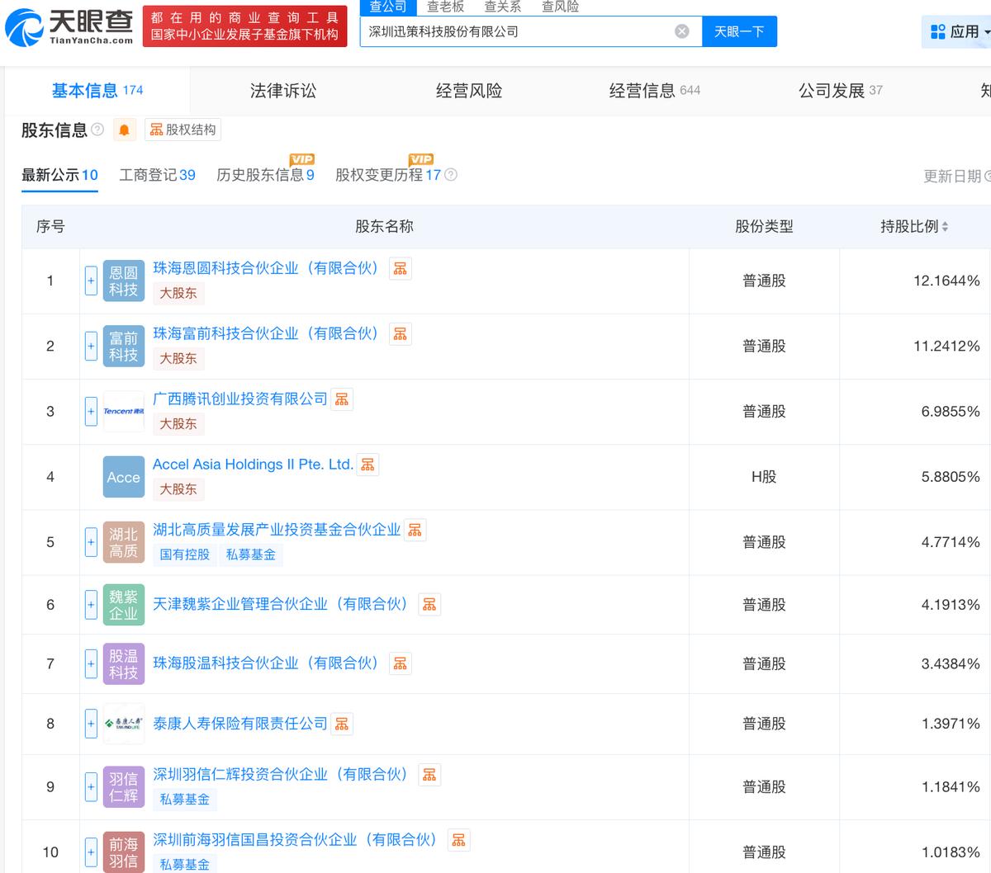This screenshot has height=873, width=991.
Task: Expand row 5 湖北高质量发展 shareholder details
Action: coord(91,542)
